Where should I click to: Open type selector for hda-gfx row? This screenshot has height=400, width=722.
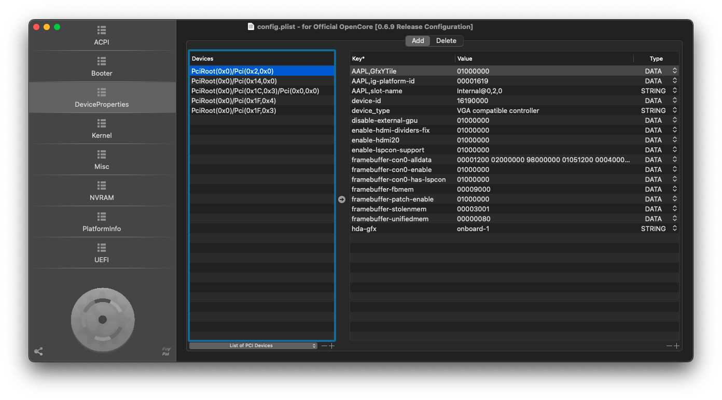point(674,228)
